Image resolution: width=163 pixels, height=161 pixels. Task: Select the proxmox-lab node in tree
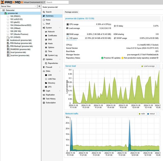pos(13,13)
